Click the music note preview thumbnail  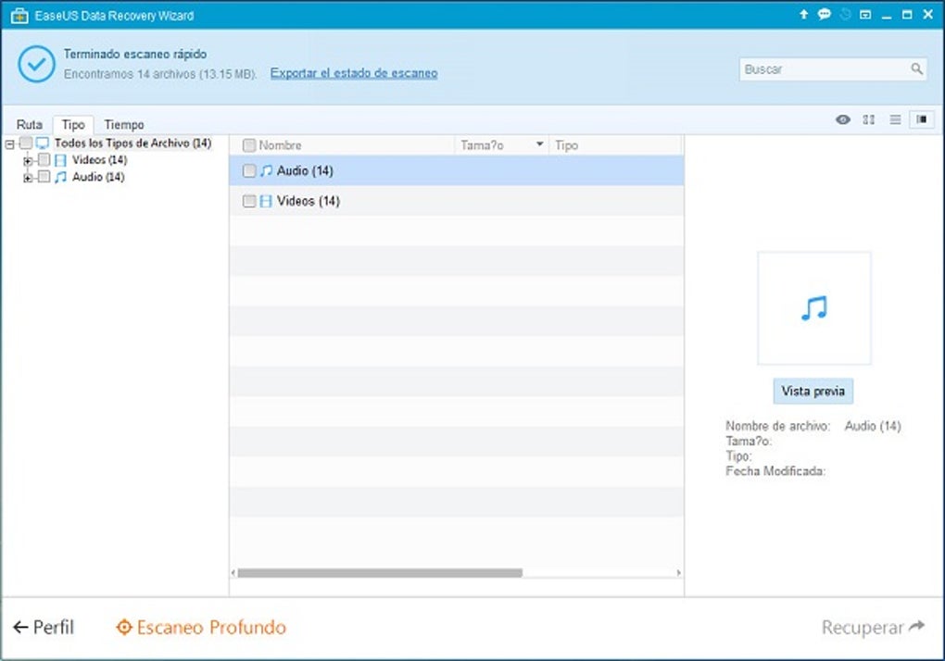(x=814, y=308)
